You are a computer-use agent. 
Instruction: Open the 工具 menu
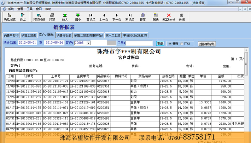29,9
